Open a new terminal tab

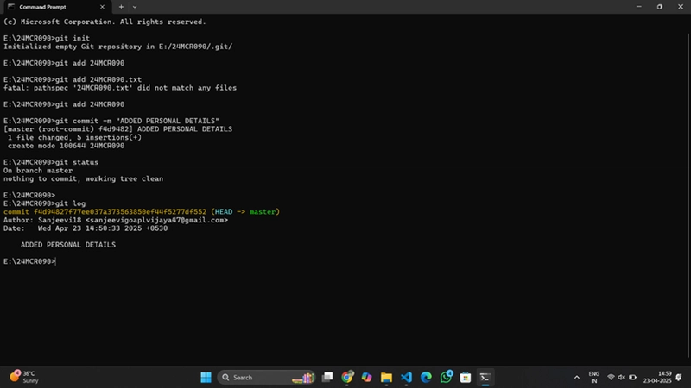point(121,7)
